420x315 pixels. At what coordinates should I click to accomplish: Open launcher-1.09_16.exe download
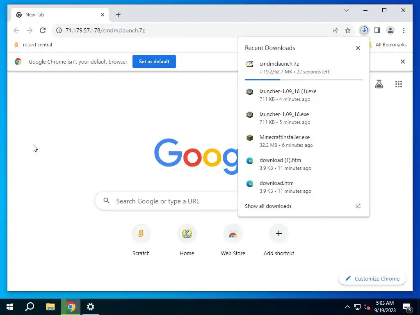click(x=304, y=118)
